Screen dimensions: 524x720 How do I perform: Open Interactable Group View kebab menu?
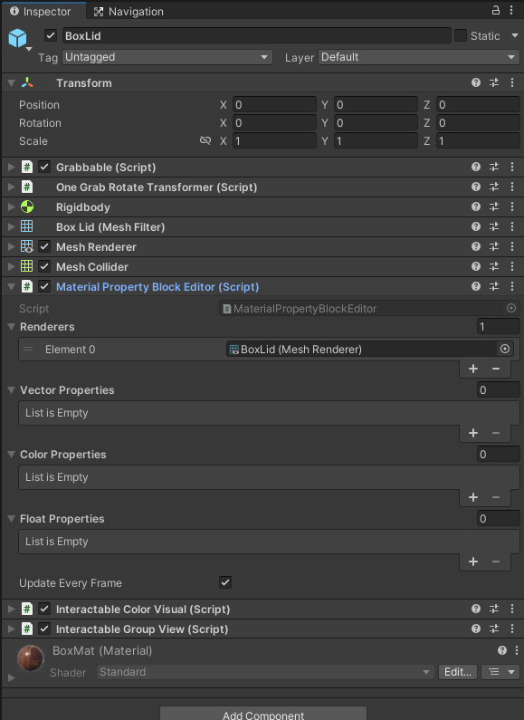click(x=512, y=629)
